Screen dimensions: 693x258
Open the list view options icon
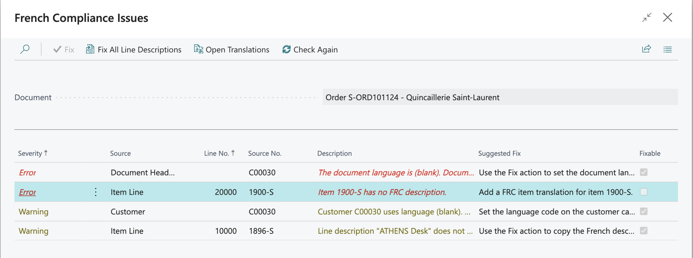point(667,49)
